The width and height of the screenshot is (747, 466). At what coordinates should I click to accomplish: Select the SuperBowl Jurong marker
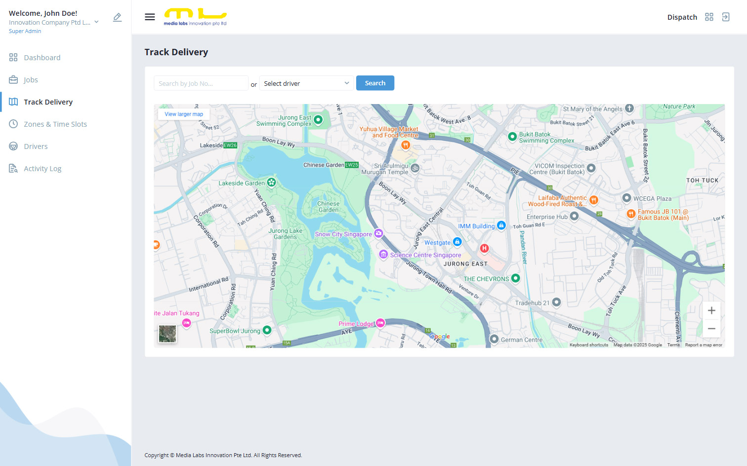pyautogui.click(x=267, y=330)
